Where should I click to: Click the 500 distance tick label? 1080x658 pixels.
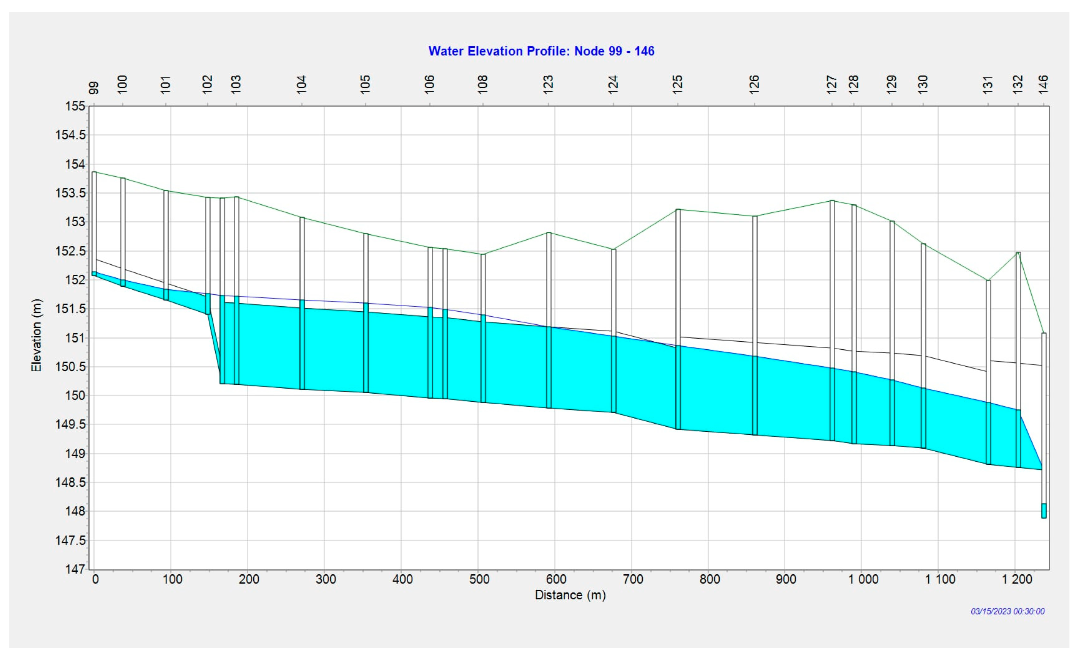point(479,579)
